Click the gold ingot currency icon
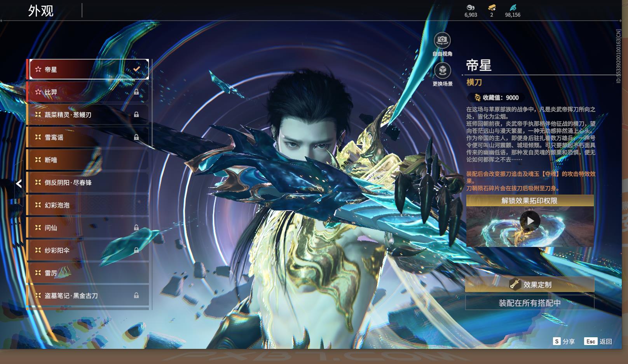Image resolution: width=628 pixels, height=364 pixels. coord(492,7)
